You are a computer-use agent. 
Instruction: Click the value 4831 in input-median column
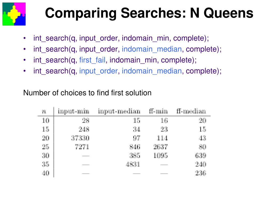point(133,164)
